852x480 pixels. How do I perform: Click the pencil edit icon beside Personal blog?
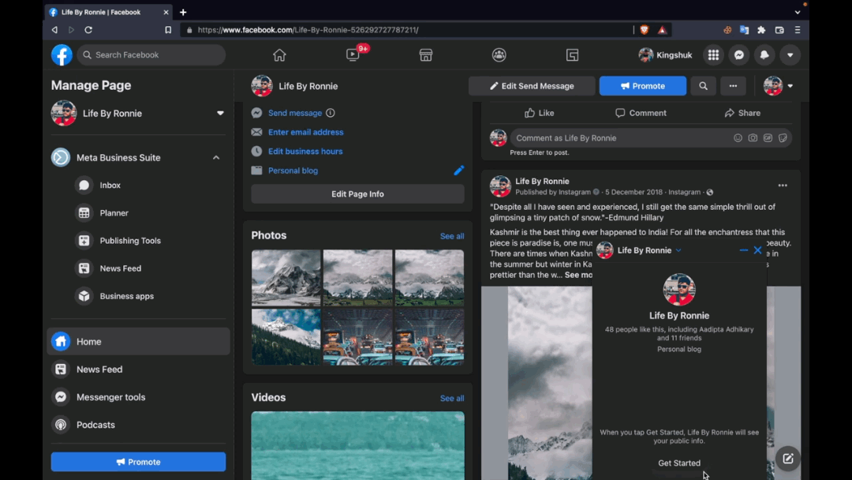pos(458,171)
